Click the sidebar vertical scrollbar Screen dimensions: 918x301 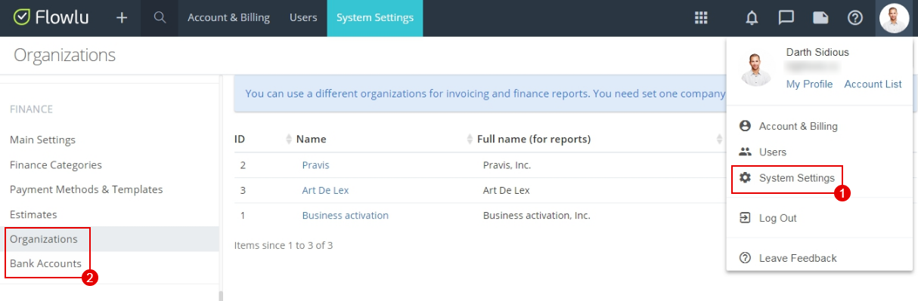point(221,296)
